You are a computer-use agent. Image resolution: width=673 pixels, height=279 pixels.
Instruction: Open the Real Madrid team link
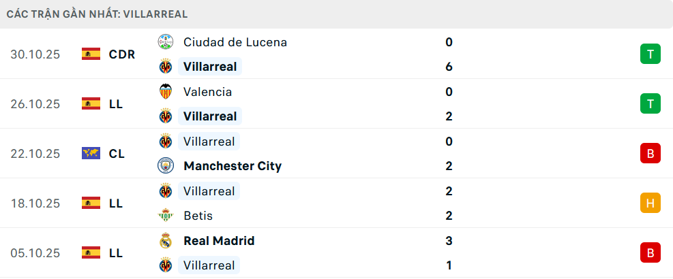tap(219, 241)
